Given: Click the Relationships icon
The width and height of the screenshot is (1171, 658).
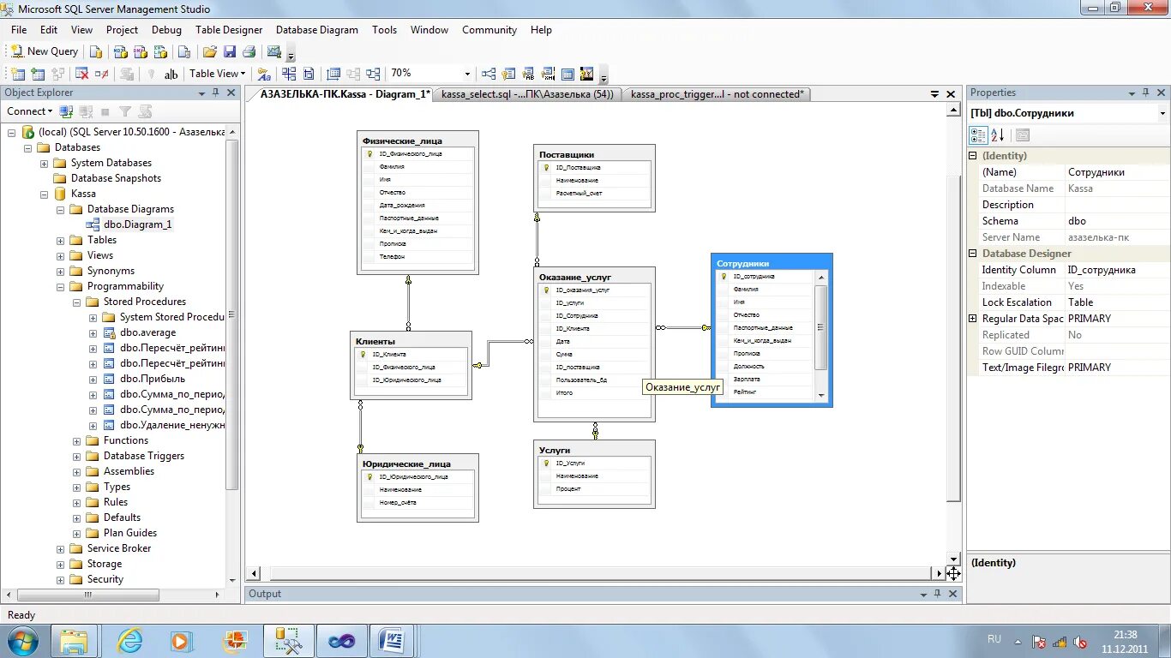Looking at the screenshot, I should 489,74.
